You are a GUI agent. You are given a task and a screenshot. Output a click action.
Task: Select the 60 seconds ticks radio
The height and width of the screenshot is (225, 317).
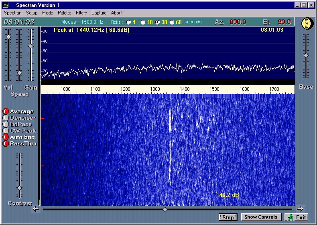[172, 22]
